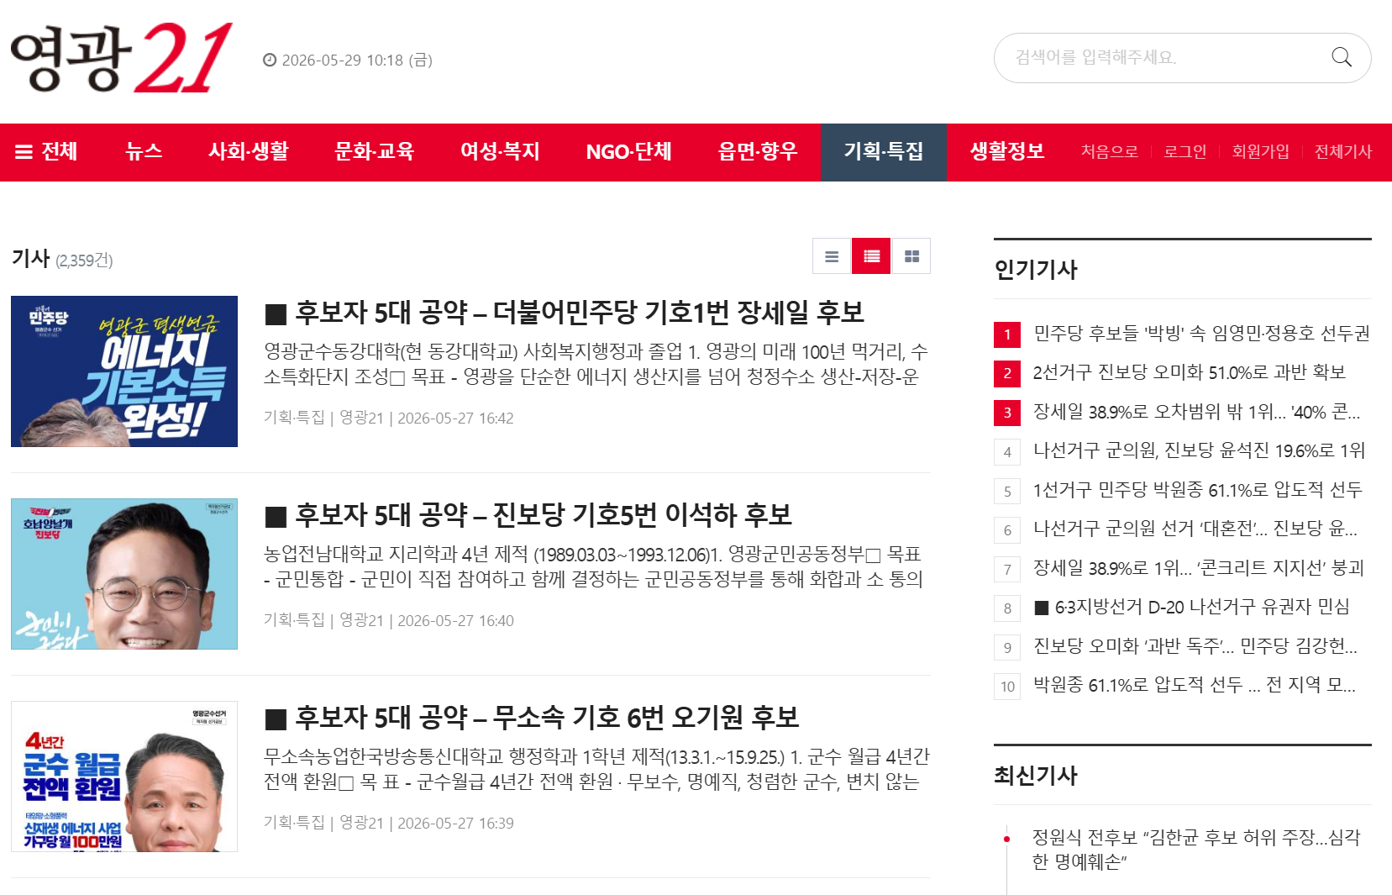Screen dimensions: 1392x895
Task: Open the 전체 hamburger menu
Action: [x=47, y=152]
